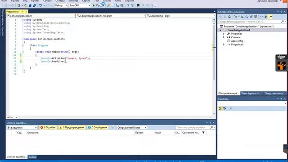This screenshot has width=288, height=162.
Task: Click the bookmark icon in the toolbar
Action: (138, 5)
